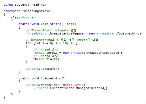
Task: Click the ThreadStart delegate 생성 comment
Action: point(51,30)
